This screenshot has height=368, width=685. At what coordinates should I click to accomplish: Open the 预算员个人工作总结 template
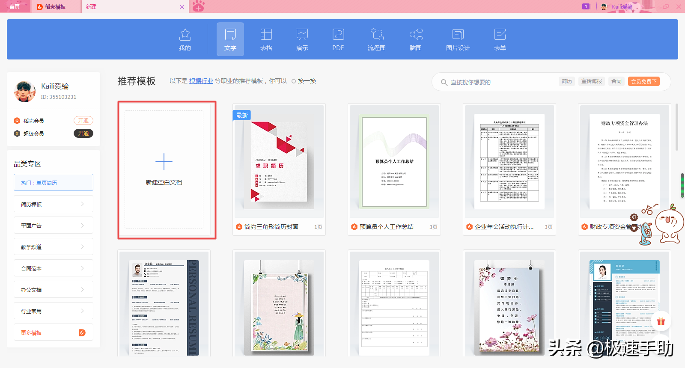pyautogui.click(x=394, y=169)
